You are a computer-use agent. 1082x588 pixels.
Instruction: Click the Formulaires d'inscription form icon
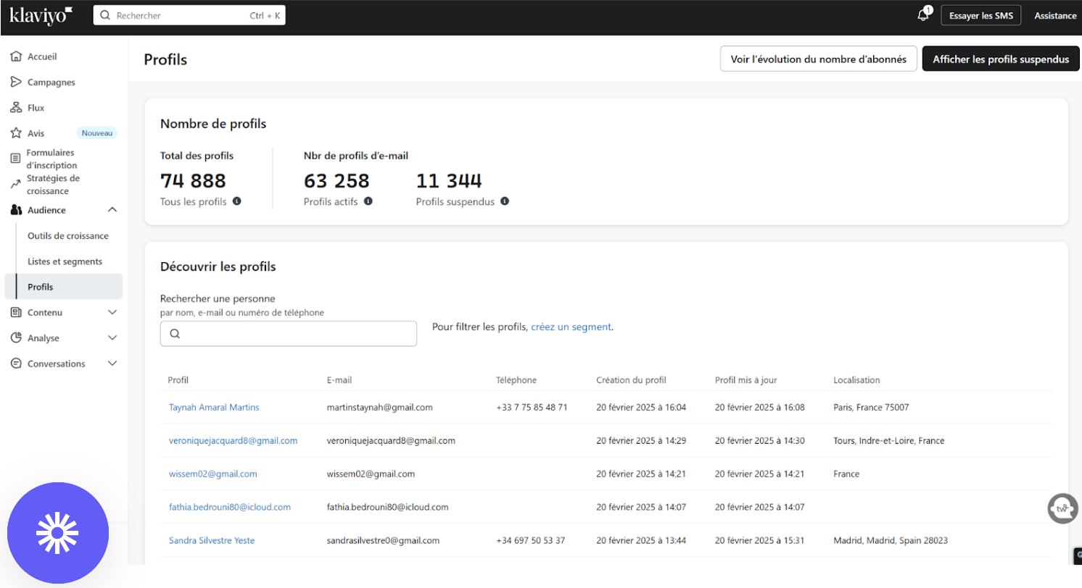tap(16, 159)
